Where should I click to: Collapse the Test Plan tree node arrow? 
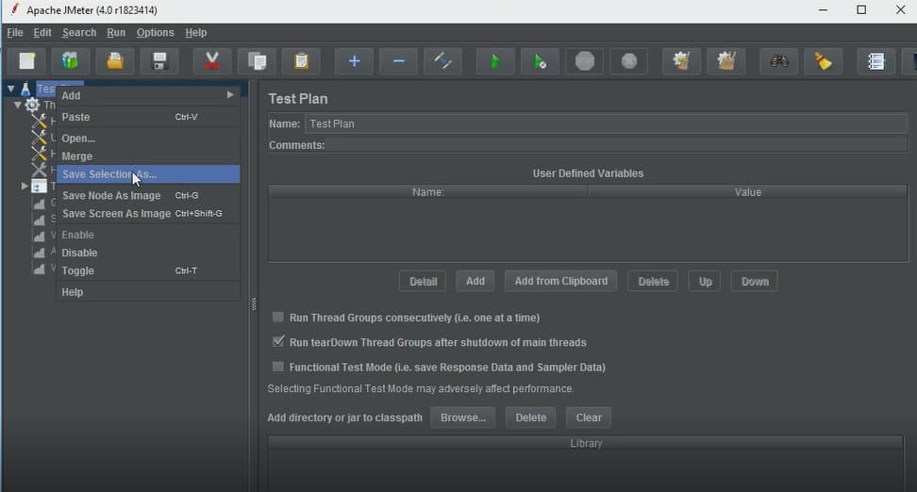10,89
